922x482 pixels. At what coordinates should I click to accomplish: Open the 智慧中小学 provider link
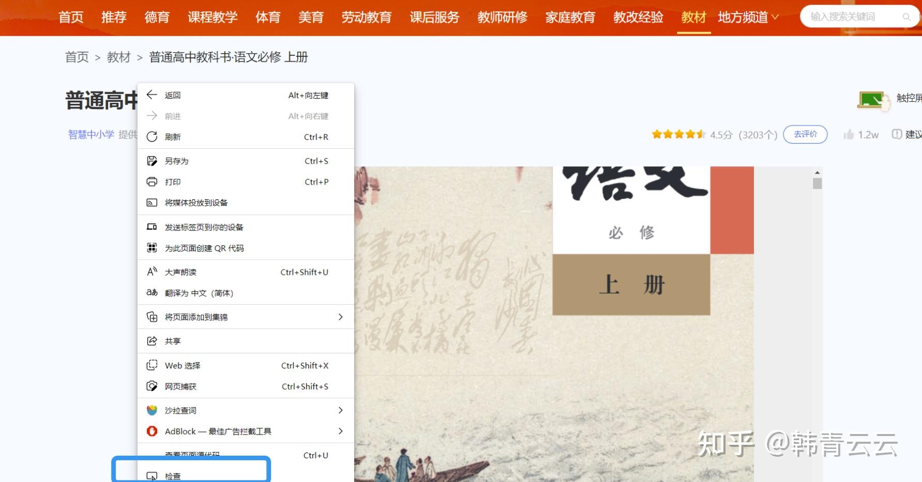91,134
